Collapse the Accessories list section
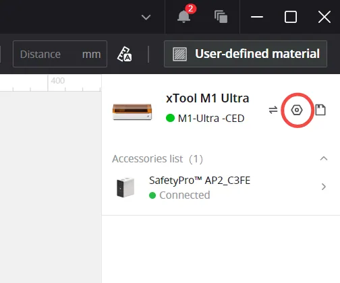The height and width of the screenshot is (283, 340). coord(324,158)
